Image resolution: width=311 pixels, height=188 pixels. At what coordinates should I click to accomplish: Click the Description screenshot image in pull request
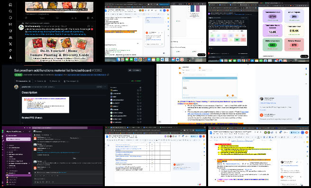click(x=46, y=105)
